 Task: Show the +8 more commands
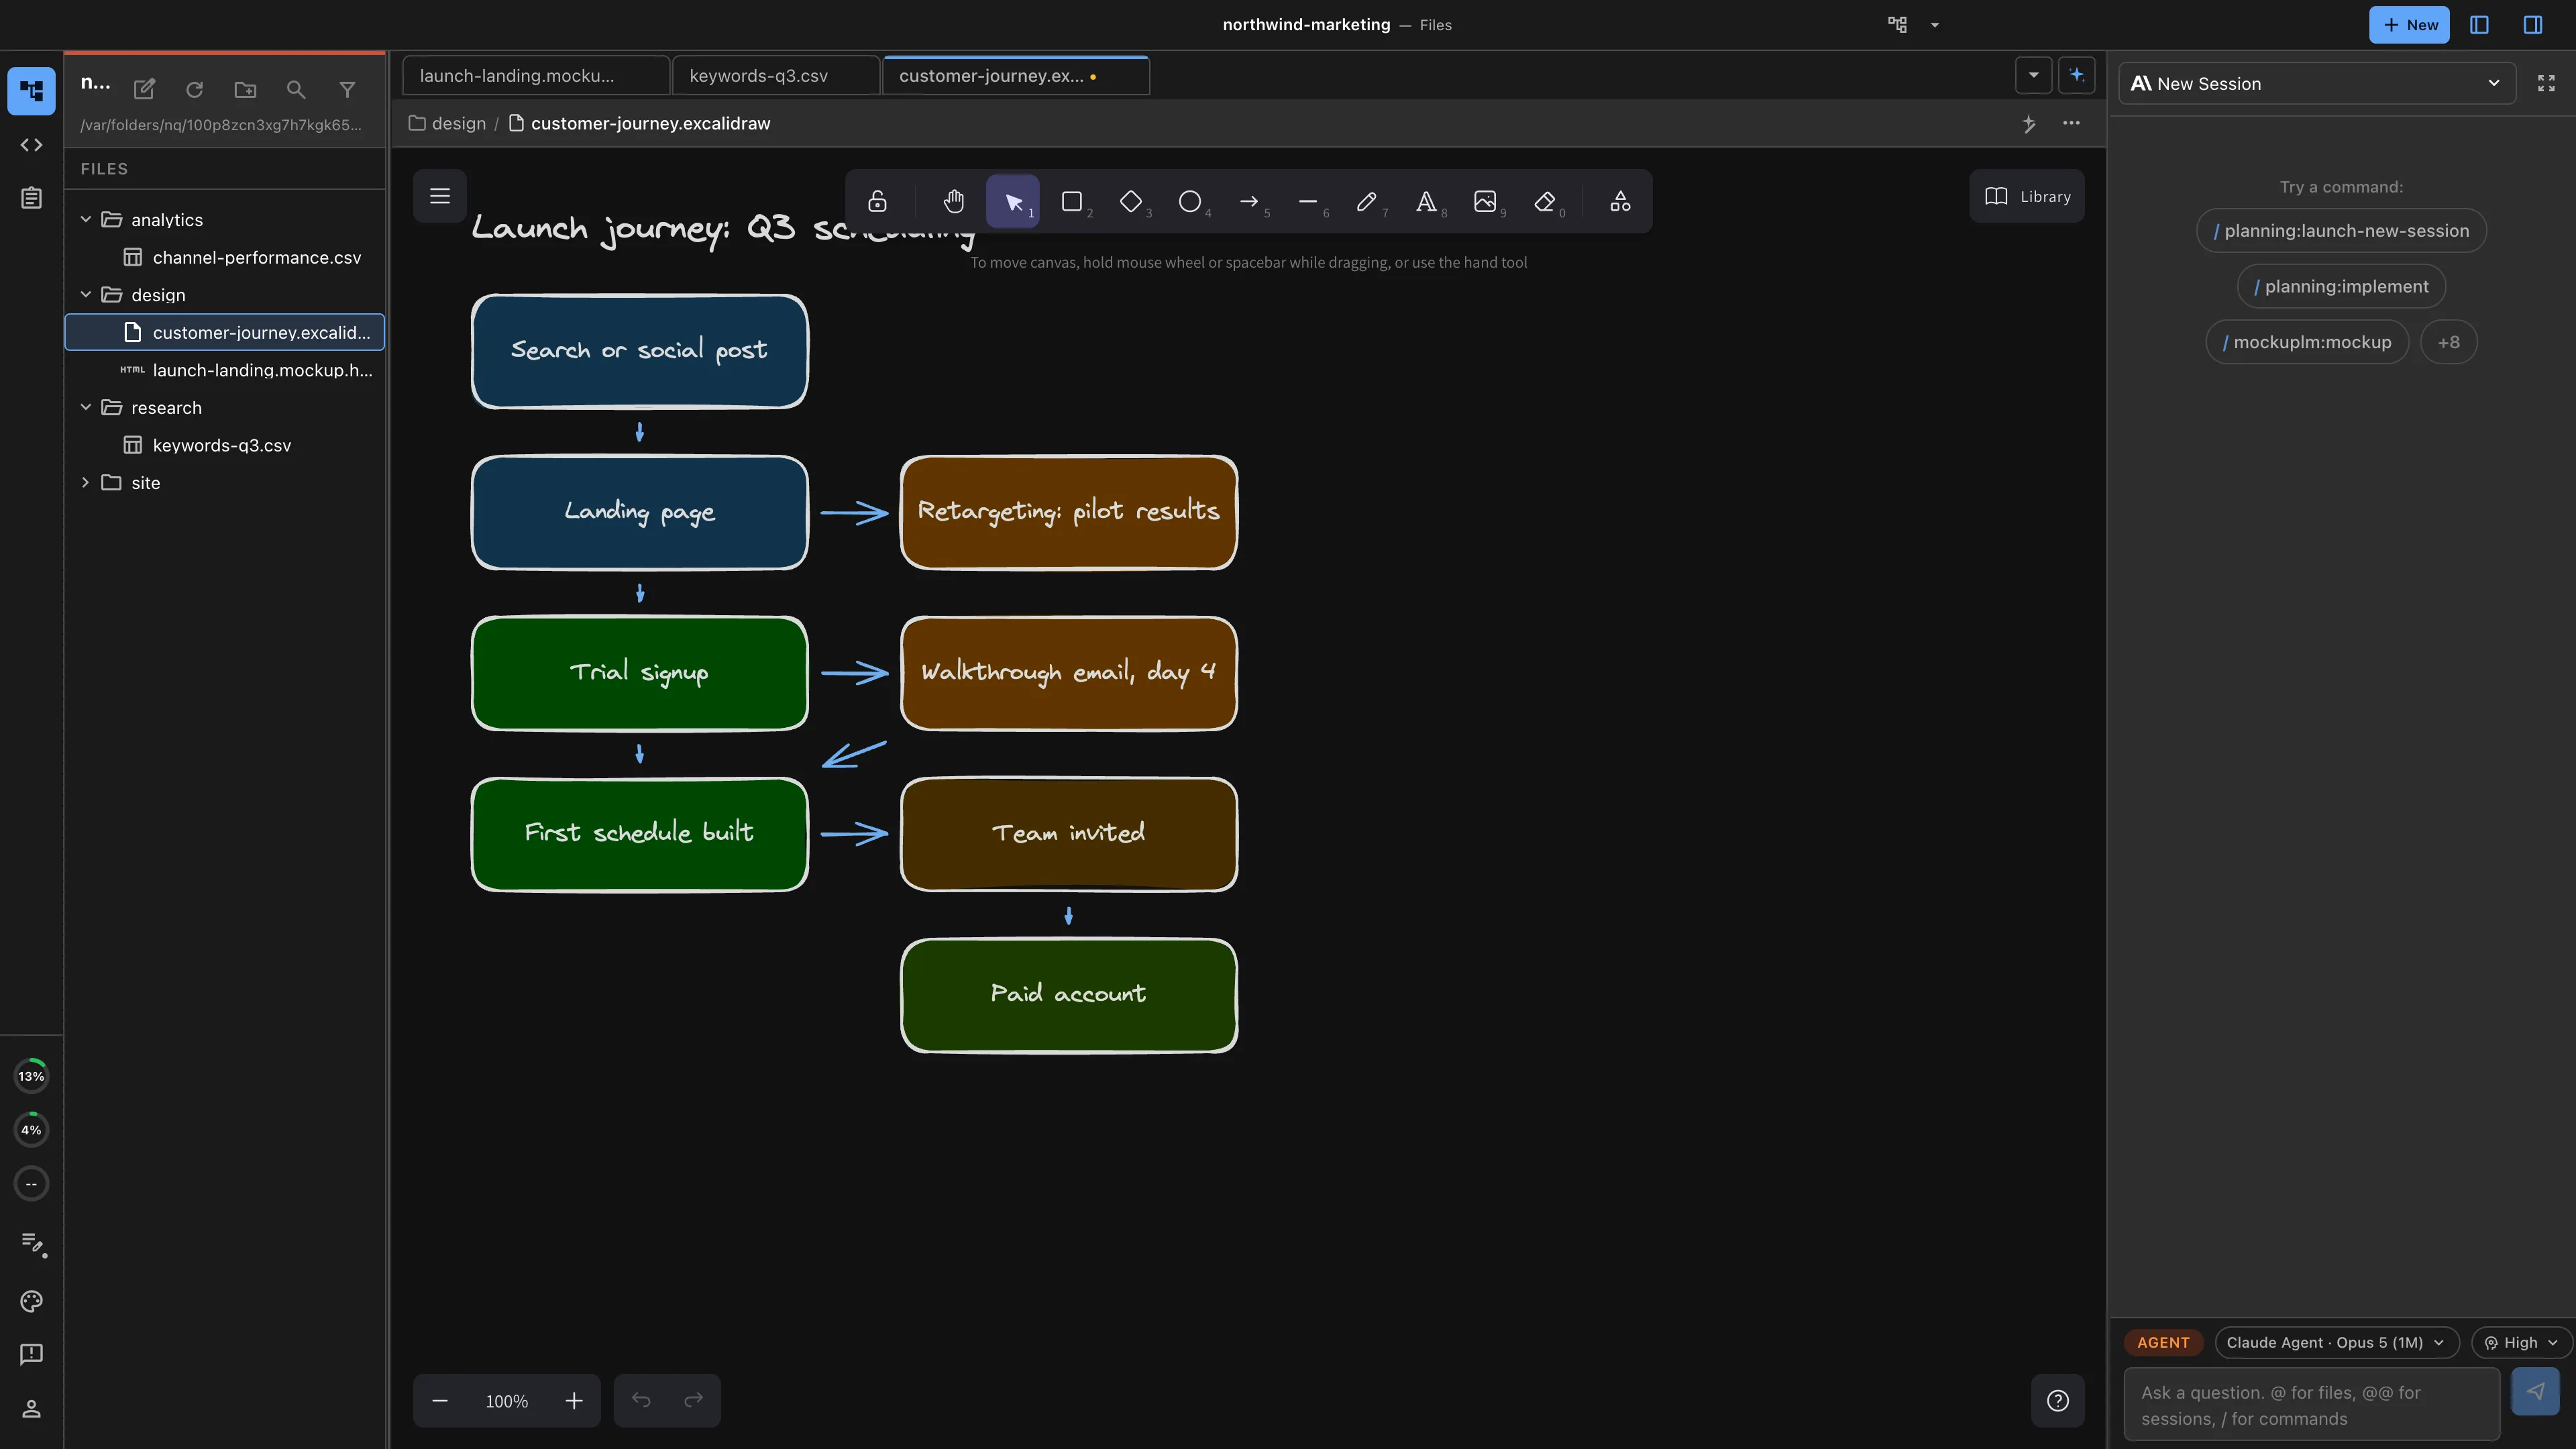point(2448,342)
